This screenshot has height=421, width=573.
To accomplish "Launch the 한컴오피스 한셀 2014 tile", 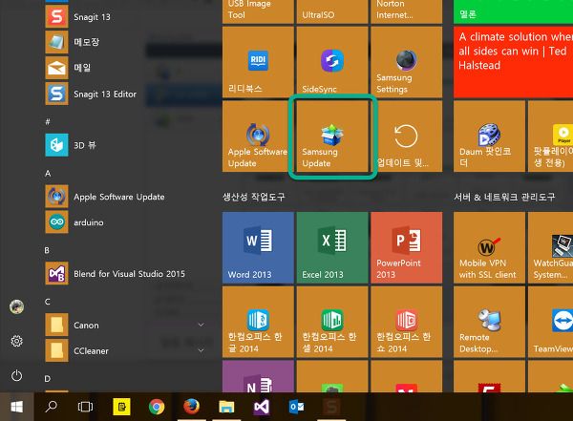I will 332,322.
